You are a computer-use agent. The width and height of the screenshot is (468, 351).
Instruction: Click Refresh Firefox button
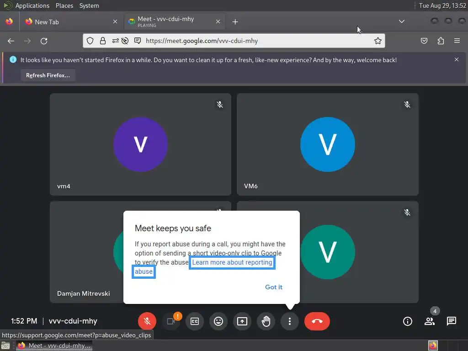48,75
